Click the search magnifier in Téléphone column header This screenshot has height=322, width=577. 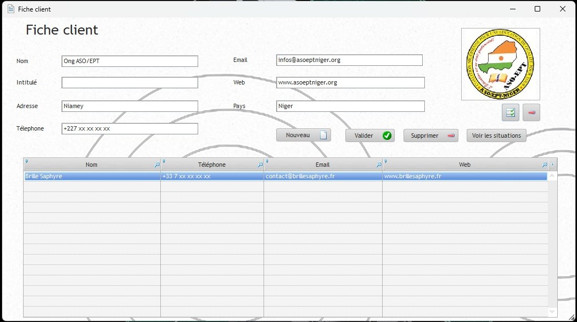click(x=260, y=165)
